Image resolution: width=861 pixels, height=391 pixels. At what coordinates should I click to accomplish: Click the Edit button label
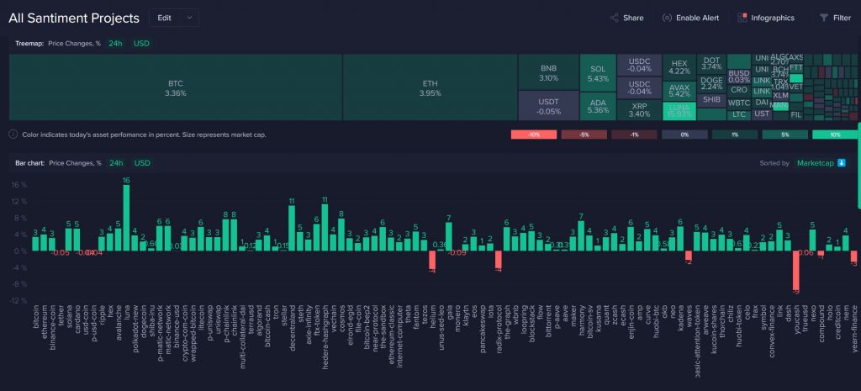[164, 17]
